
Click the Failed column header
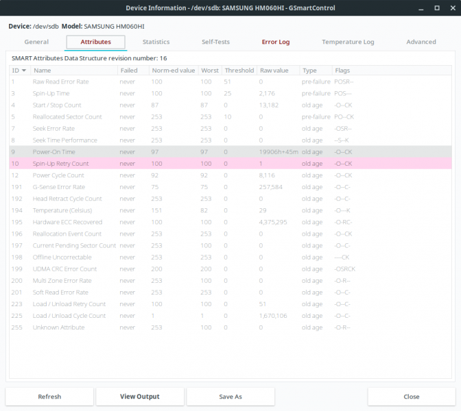[x=134, y=71]
